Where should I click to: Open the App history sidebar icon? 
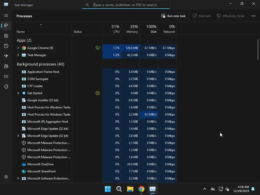coord(6,46)
